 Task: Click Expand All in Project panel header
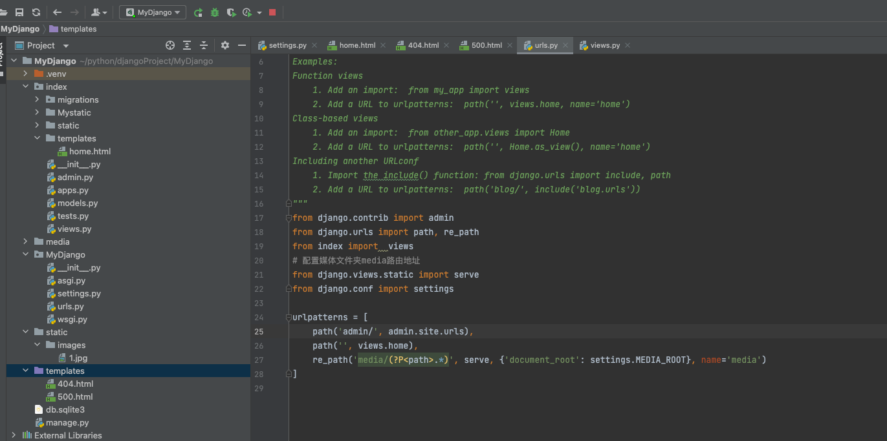187,45
